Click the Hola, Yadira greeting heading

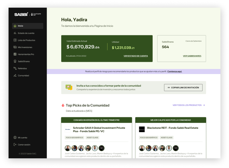tap(74, 20)
